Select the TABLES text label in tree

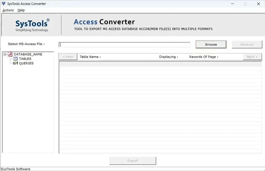click(x=25, y=59)
